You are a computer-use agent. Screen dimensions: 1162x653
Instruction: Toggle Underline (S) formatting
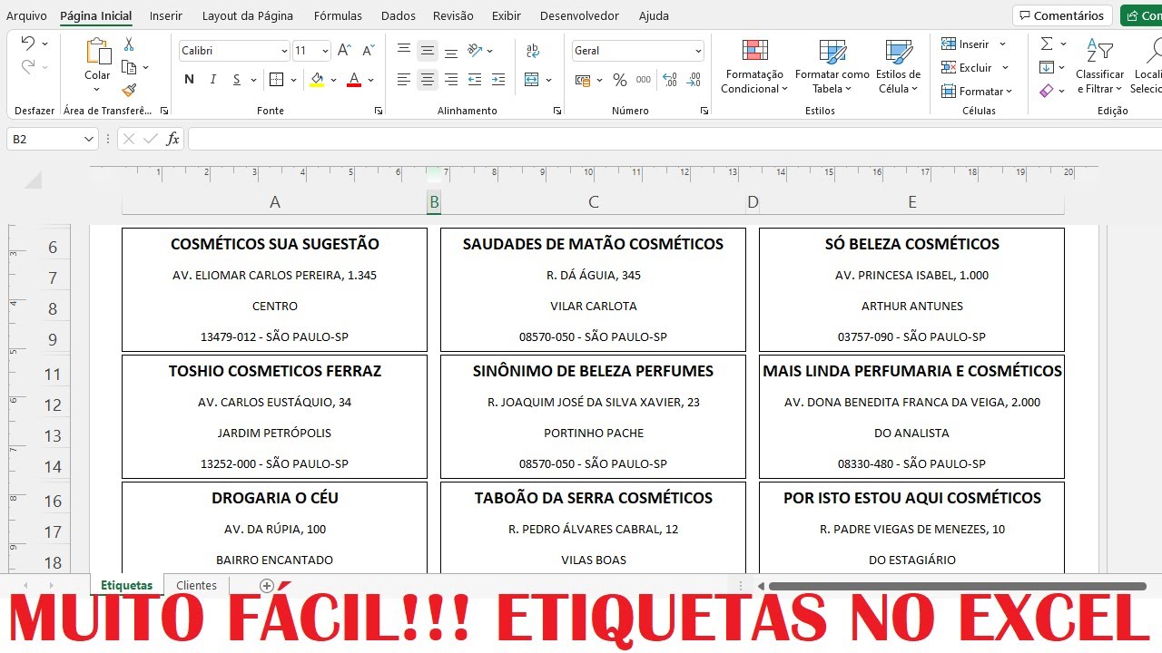237,80
